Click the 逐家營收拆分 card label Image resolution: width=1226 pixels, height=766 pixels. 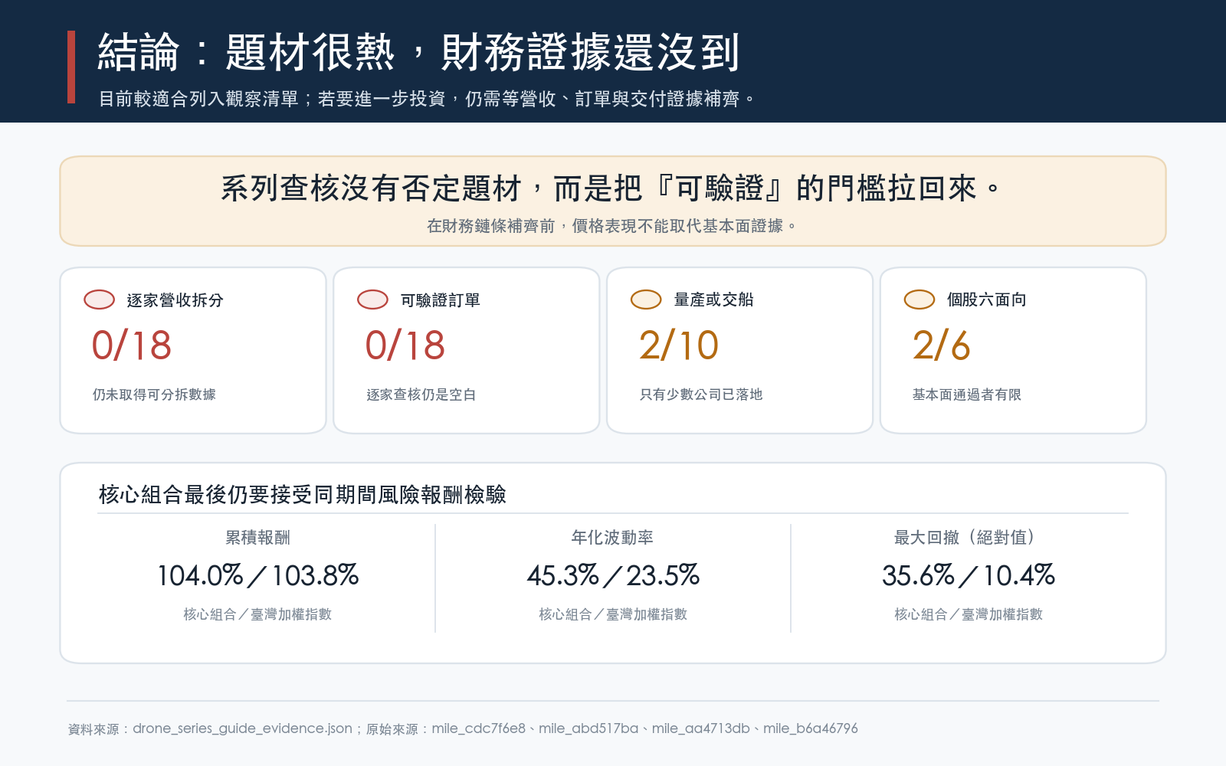pos(175,300)
